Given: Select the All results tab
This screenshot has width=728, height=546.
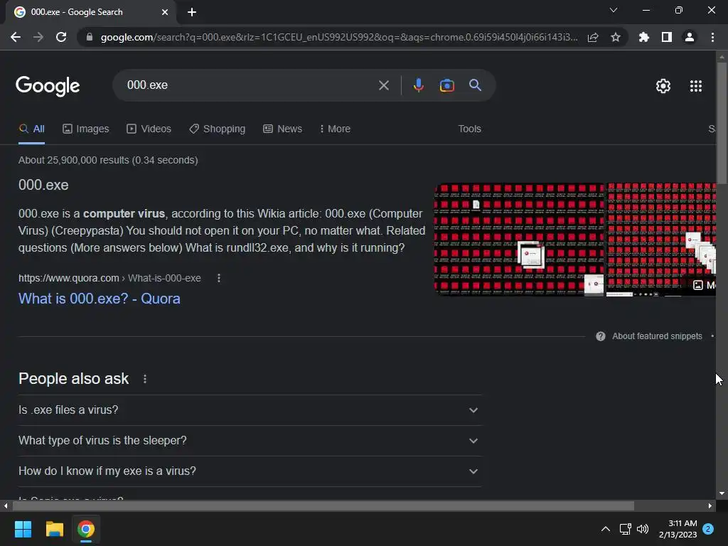Looking at the screenshot, I should 31,129.
